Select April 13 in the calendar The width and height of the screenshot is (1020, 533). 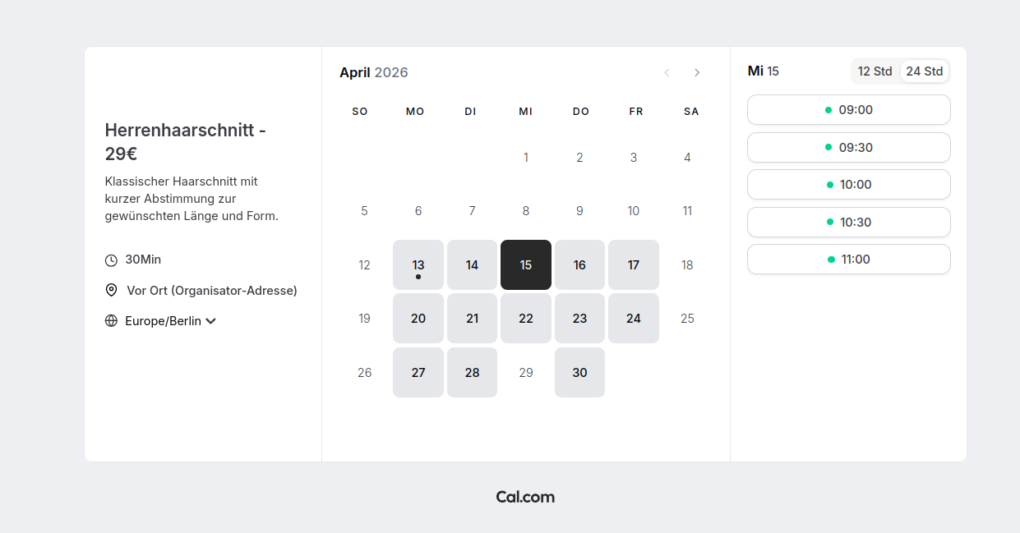click(418, 264)
